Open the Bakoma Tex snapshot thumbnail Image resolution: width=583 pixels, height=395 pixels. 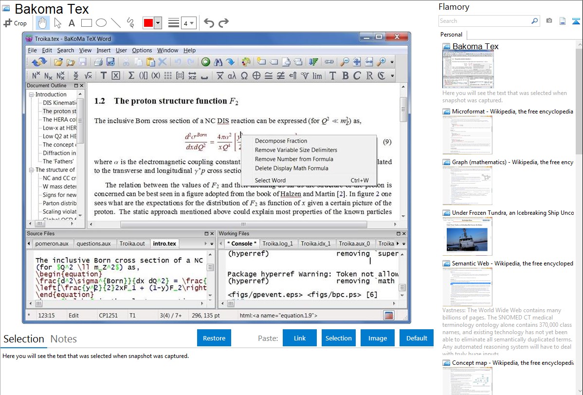[468, 70]
